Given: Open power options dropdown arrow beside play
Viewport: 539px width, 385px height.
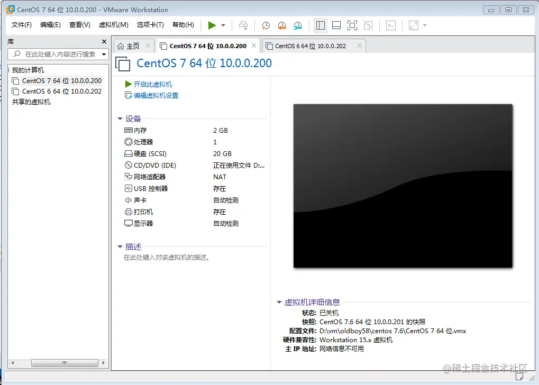Looking at the screenshot, I should 223,25.
